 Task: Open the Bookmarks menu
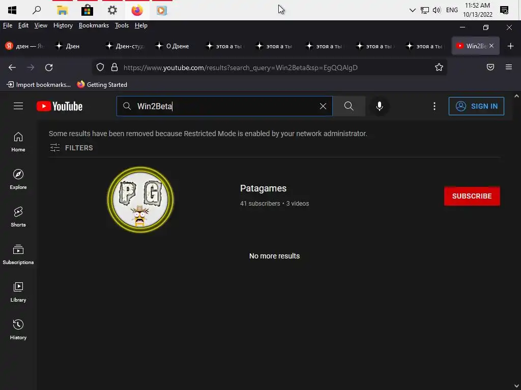point(94,25)
